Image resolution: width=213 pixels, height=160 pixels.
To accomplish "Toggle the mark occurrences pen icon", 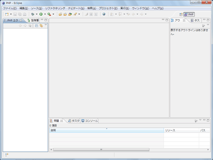I will pyautogui.click(x=86, y=14).
